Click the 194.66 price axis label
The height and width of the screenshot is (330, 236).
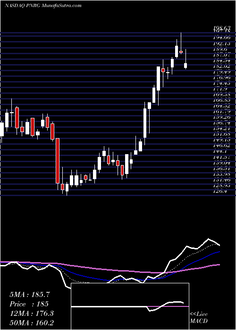click(221, 37)
